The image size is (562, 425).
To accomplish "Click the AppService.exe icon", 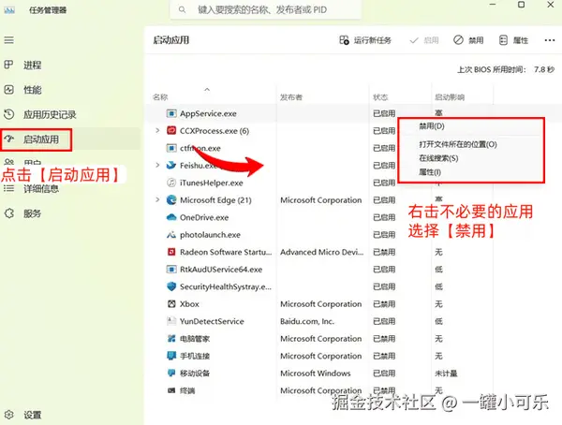I will coord(171,113).
